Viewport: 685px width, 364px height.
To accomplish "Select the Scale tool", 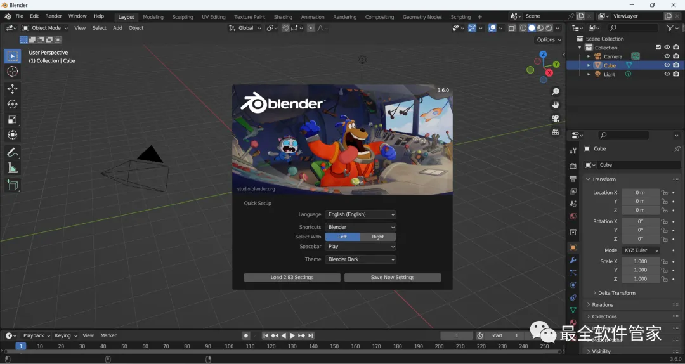I will click(13, 120).
